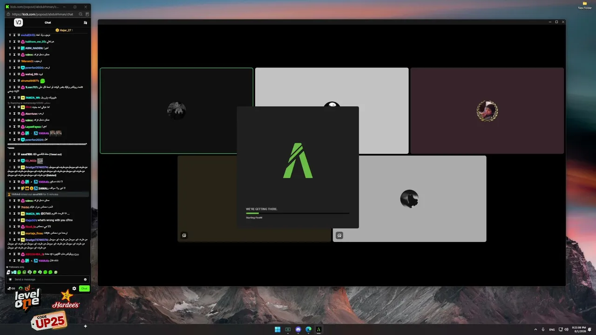Viewport: 596px width, 335px height.
Task: Click the microphone tray icon
Action: (x=543, y=329)
